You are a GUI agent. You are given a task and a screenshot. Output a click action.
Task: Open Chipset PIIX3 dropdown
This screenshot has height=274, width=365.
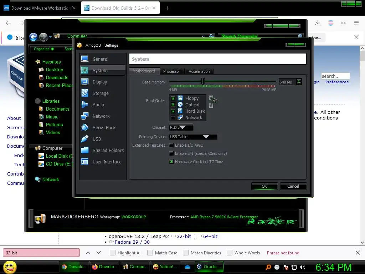[181, 127]
